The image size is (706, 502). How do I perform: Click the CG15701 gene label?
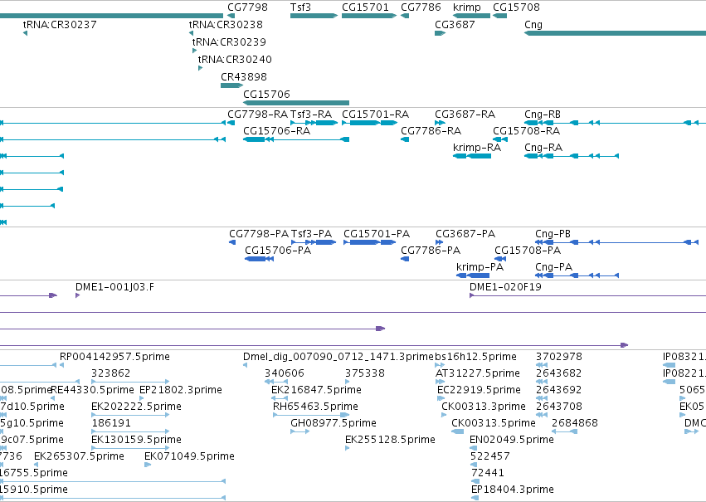click(x=365, y=7)
